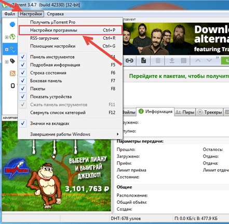Image resolution: width=229 pixels, height=224 pixels.
Task: Open the Завершение работы Windows submenu arrow
Action: pyautogui.click(x=117, y=134)
